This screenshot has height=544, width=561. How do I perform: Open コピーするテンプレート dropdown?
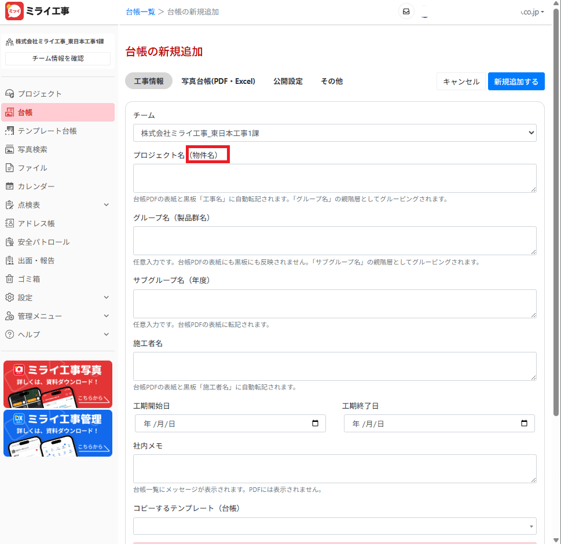point(335,526)
